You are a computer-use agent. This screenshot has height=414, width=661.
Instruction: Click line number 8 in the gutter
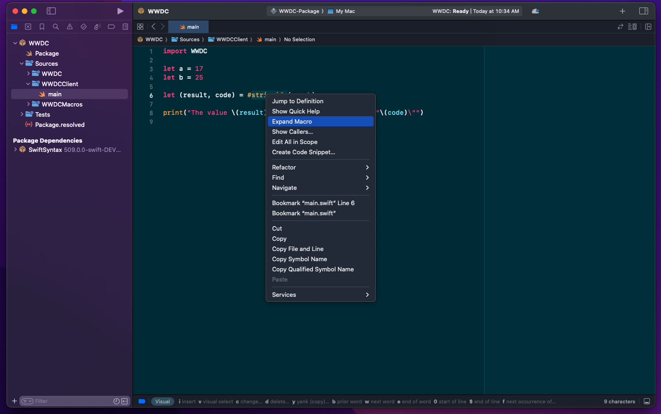pos(151,113)
